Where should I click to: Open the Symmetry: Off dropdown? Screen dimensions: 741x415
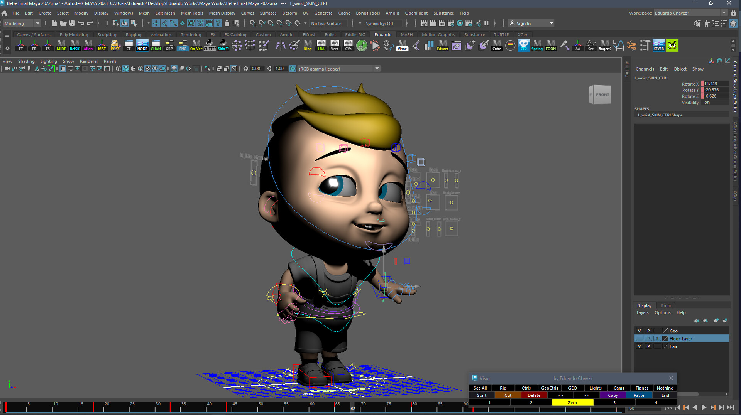pos(383,23)
